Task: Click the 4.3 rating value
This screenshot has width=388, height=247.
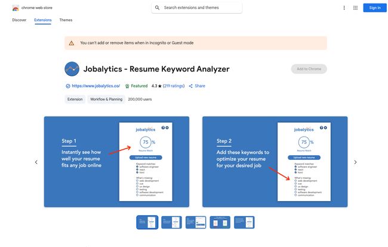Action: coord(154,86)
